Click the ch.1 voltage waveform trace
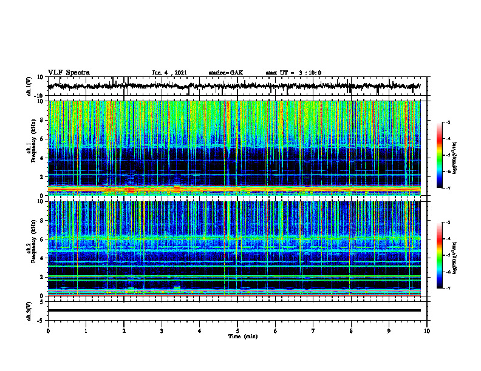 point(234,86)
